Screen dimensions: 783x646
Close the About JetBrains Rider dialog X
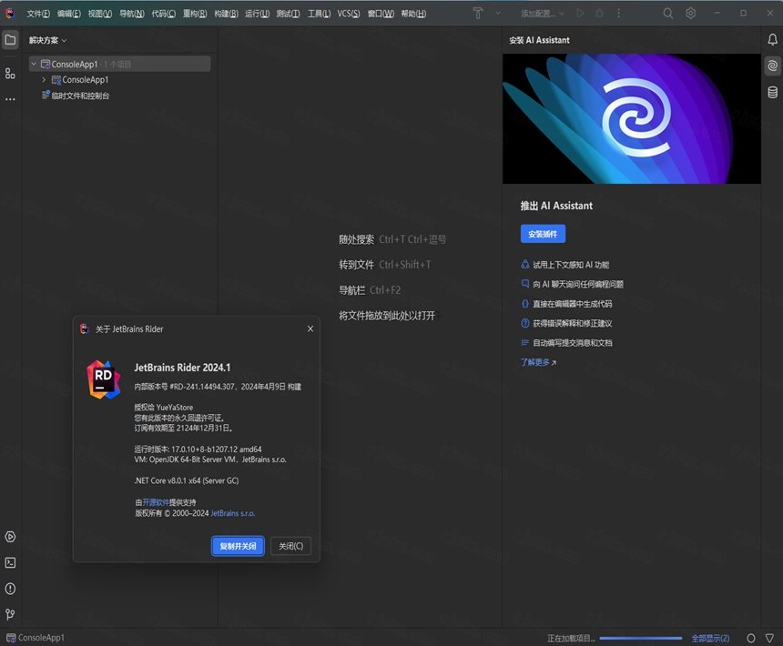coord(310,328)
